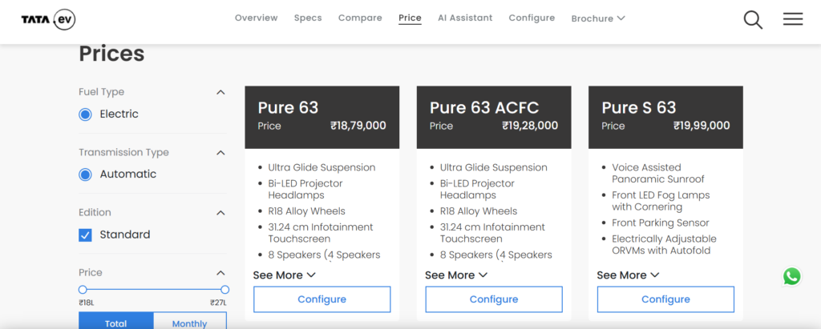This screenshot has width=821, height=329.
Task: Open the Brochure dropdown
Action: coord(598,18)
